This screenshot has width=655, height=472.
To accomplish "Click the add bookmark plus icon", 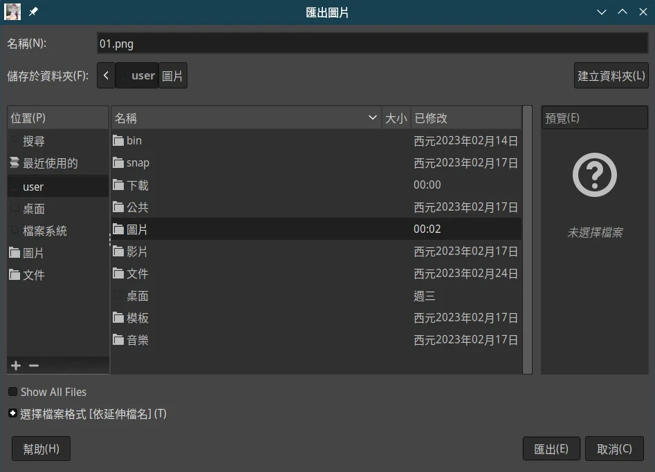I will (x=17, y=366).
